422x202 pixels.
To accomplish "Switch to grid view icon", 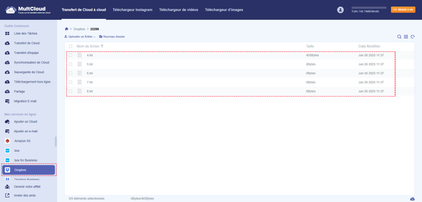I will coord(406,37).
